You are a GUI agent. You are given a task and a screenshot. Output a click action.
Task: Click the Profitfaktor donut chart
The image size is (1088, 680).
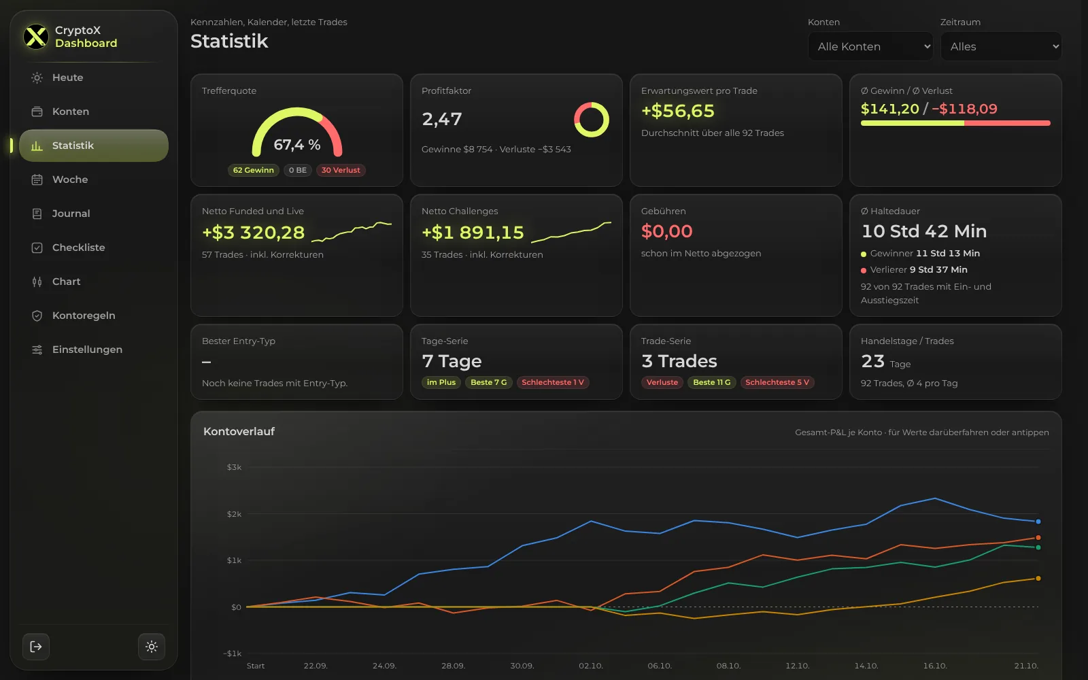click(592, 120)
